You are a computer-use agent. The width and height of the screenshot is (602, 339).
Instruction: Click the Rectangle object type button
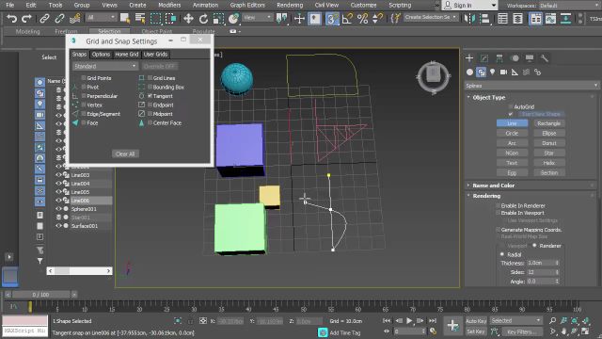[549, 123]
